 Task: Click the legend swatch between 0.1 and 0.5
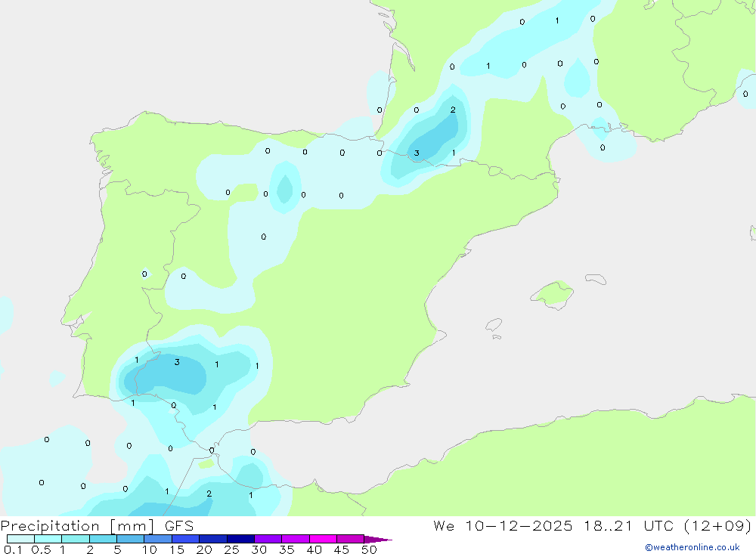coord(20,539)
